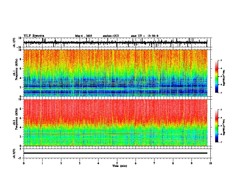Click the "-3" label atop ch.1 colorbar
The image size is (237, 183).
tap(221, 60)
